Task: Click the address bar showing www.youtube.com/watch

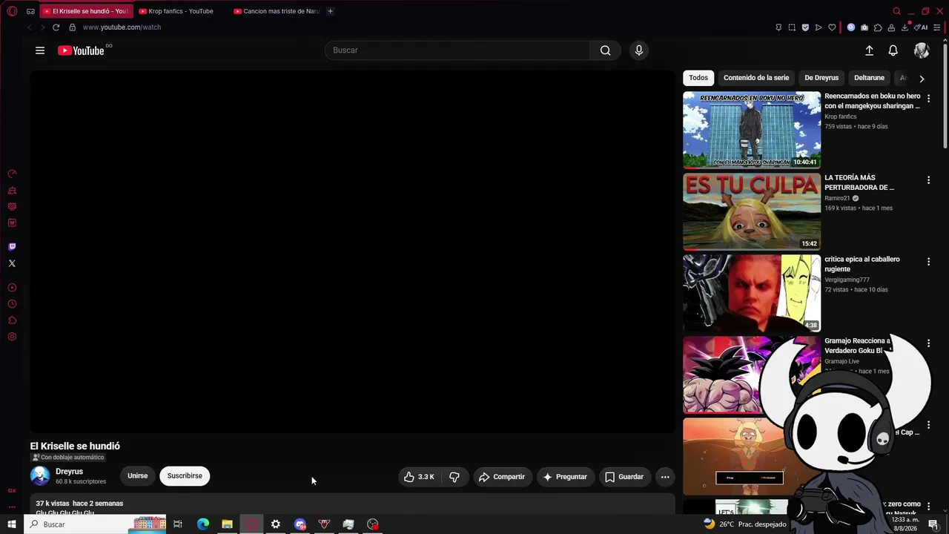Action: pyautogui.click(x=122, y=27)
